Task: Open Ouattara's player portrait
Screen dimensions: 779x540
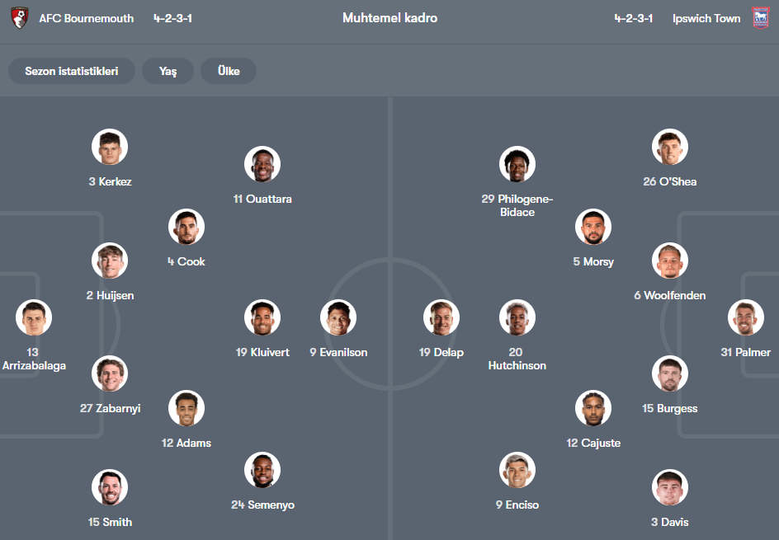Action: coord(262,164)
